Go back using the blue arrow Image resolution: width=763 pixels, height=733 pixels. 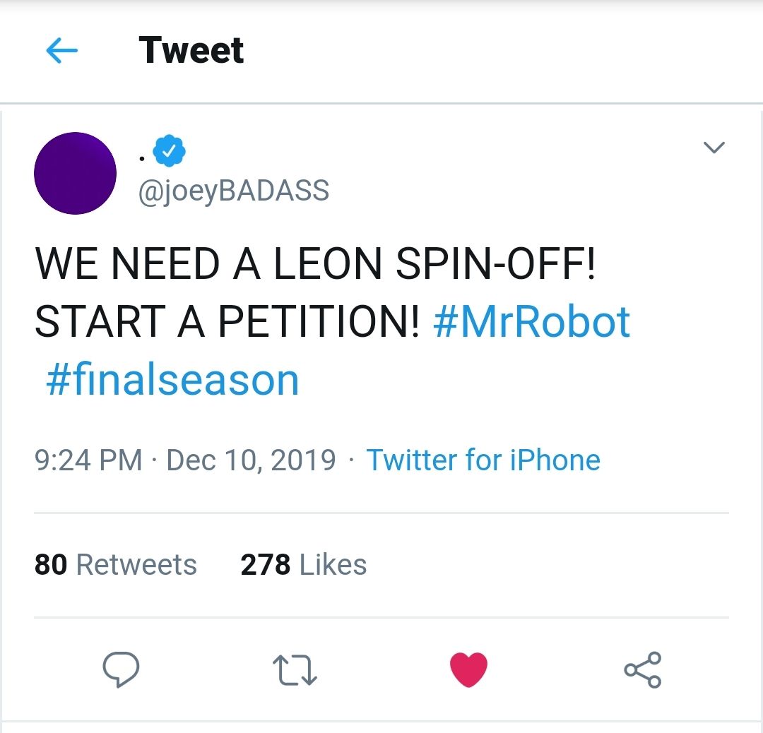point(61,51)
